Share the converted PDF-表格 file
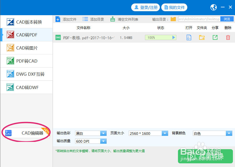This screenshot has width=235, height=167. click(x=215, y=37)
